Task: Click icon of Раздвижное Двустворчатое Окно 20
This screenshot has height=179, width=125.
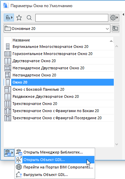Action: coord(8,96)
